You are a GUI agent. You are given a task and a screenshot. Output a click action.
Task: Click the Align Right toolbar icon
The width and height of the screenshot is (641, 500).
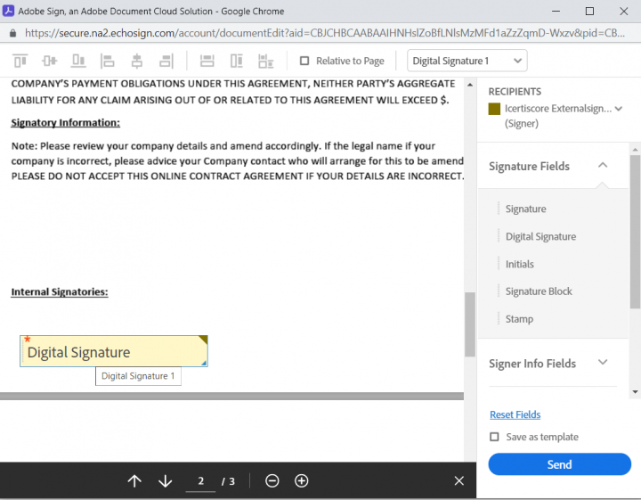pos(166,61)
